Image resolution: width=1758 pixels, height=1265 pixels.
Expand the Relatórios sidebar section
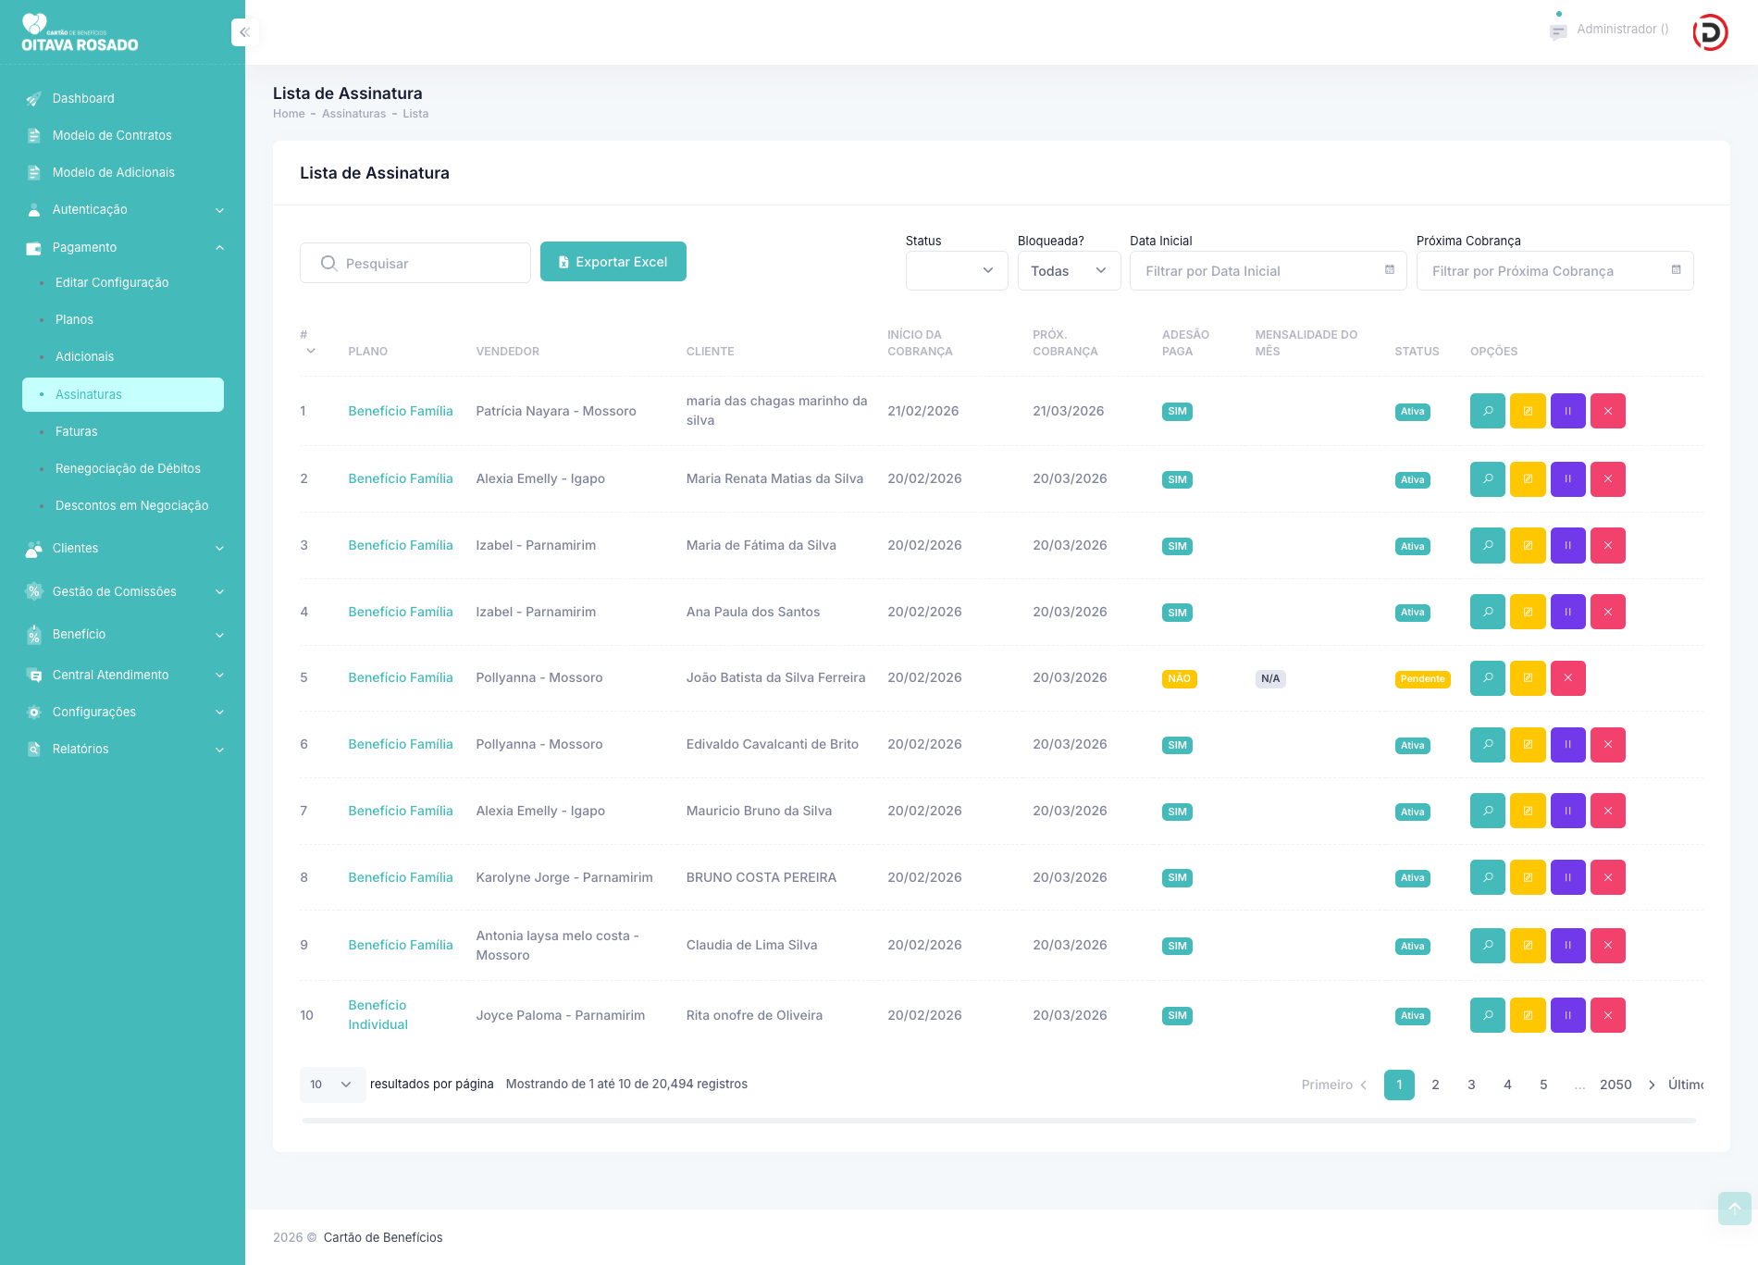click(123, 749)
